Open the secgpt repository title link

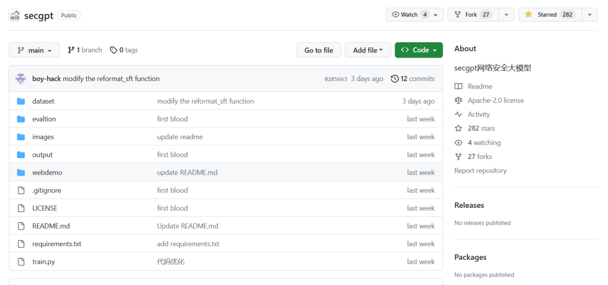coord(38,16)
